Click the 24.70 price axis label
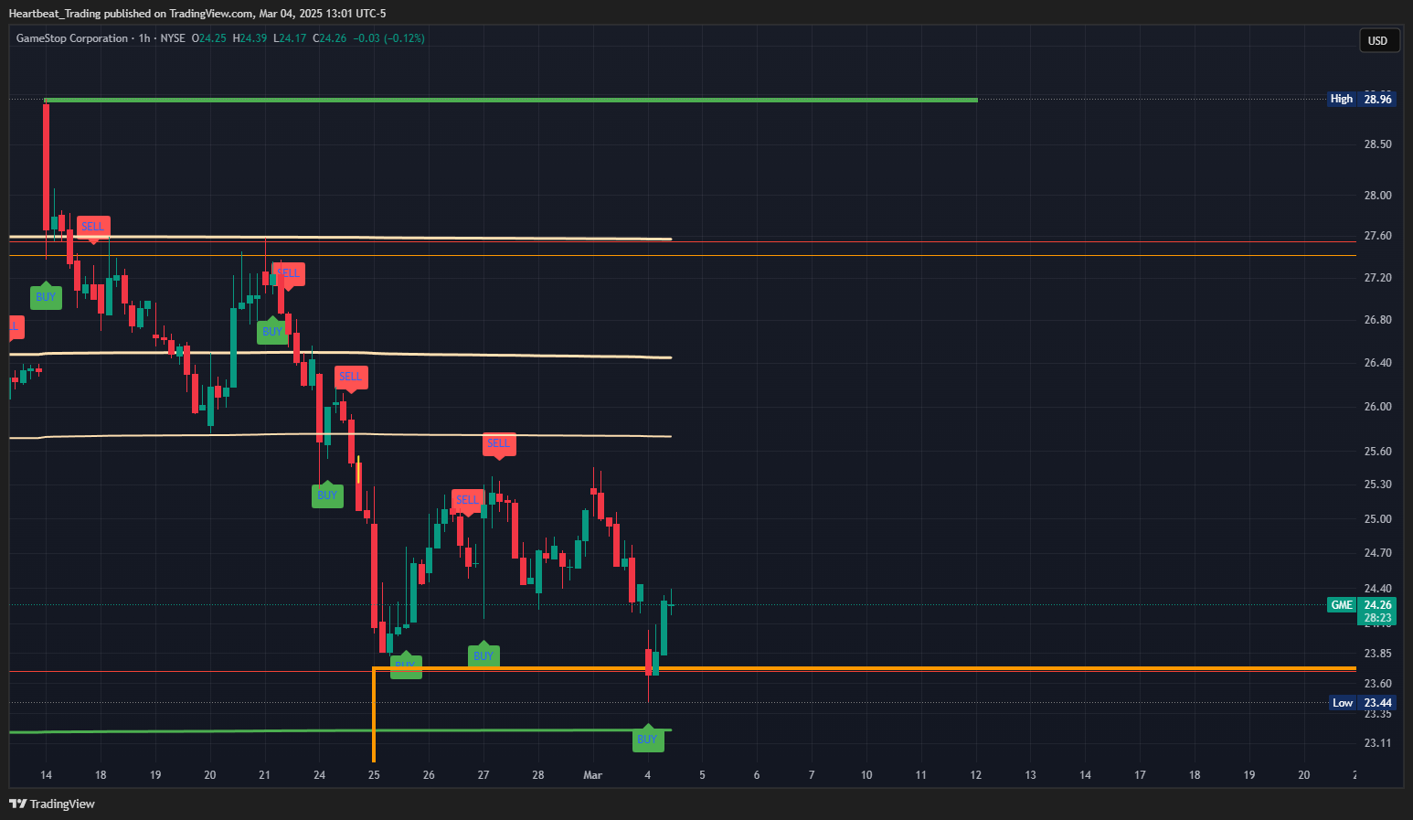1413x820 pixels. pyautogui.click(x=1378, y=553)
